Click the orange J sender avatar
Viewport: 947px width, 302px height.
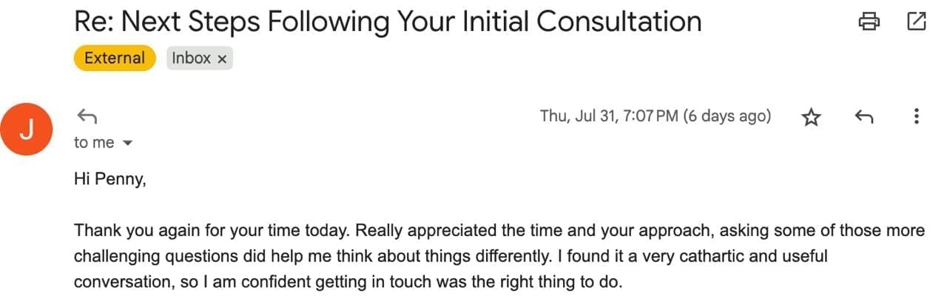pos(27,130)
